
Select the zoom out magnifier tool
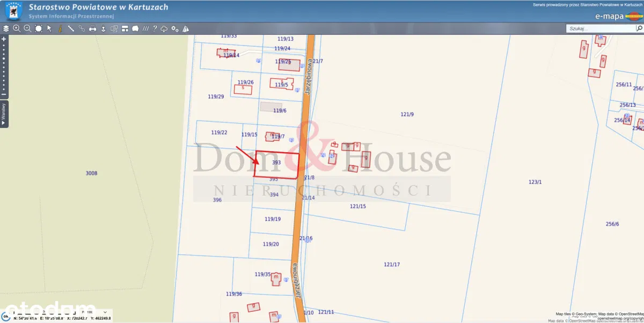pos(27,28)
